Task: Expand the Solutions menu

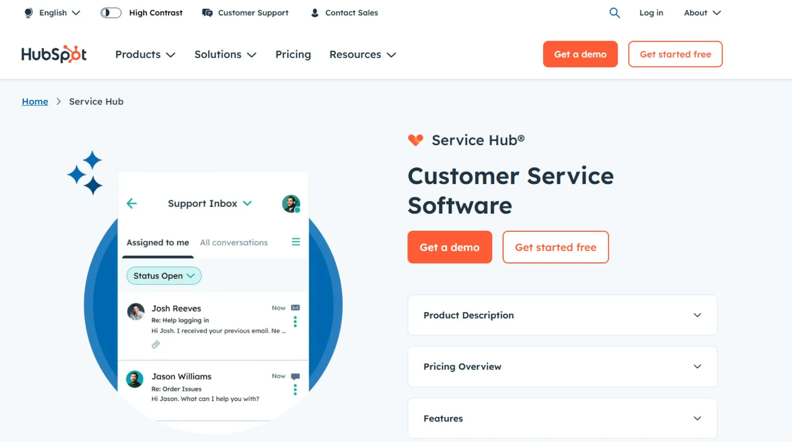Action: point(225,54)
